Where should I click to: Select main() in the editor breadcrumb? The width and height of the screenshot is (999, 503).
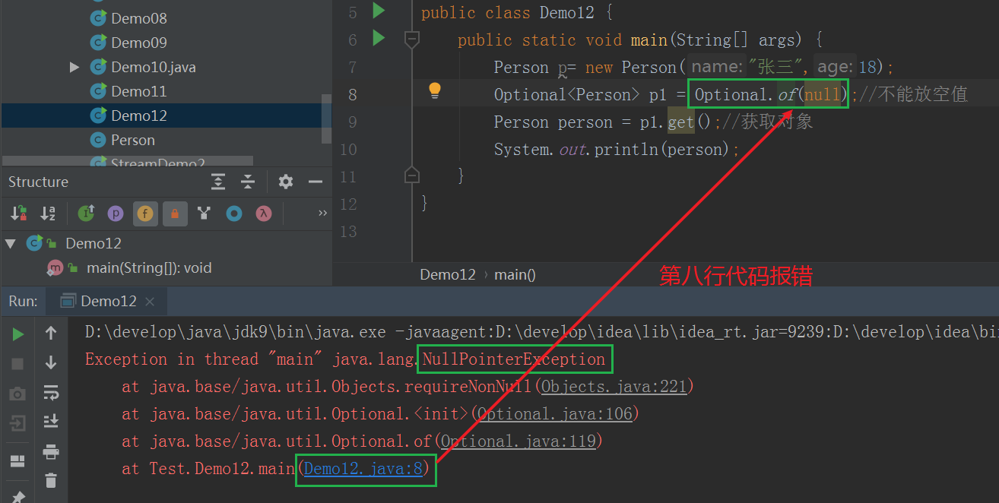click(x=514, y=274)
